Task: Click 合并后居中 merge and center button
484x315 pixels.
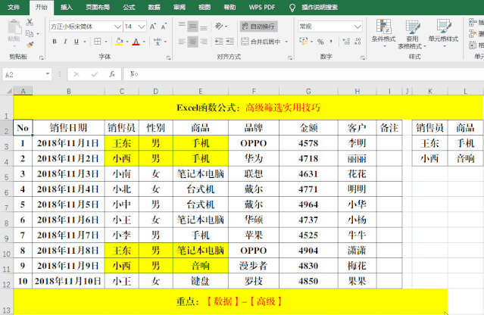Action: click(261, 42)
